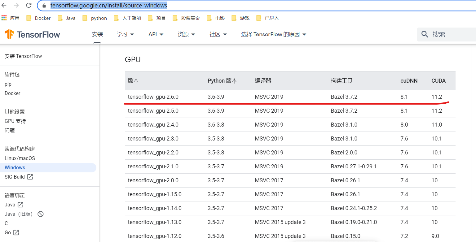Expand the API dropdown menu
Image resolution: width=476 pixels, height=242 pixels.
[x=156, y=34]
